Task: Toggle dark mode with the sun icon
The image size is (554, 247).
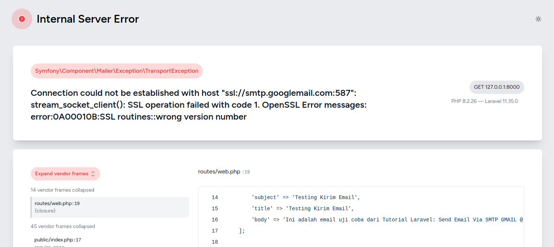Action: (x=538, y=19)
